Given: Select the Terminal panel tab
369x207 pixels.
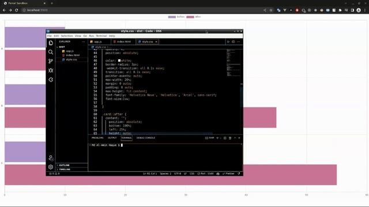Looking at the screenshot, I should point(126,138).
